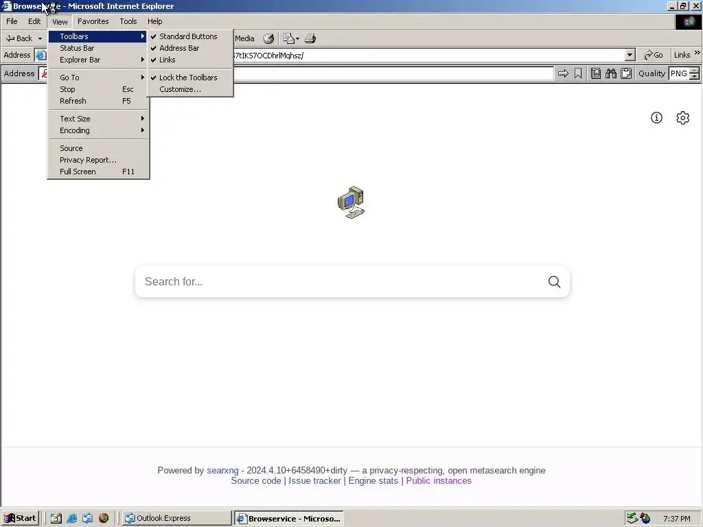Open the Back button history dropdown

(x=40, y=38)
